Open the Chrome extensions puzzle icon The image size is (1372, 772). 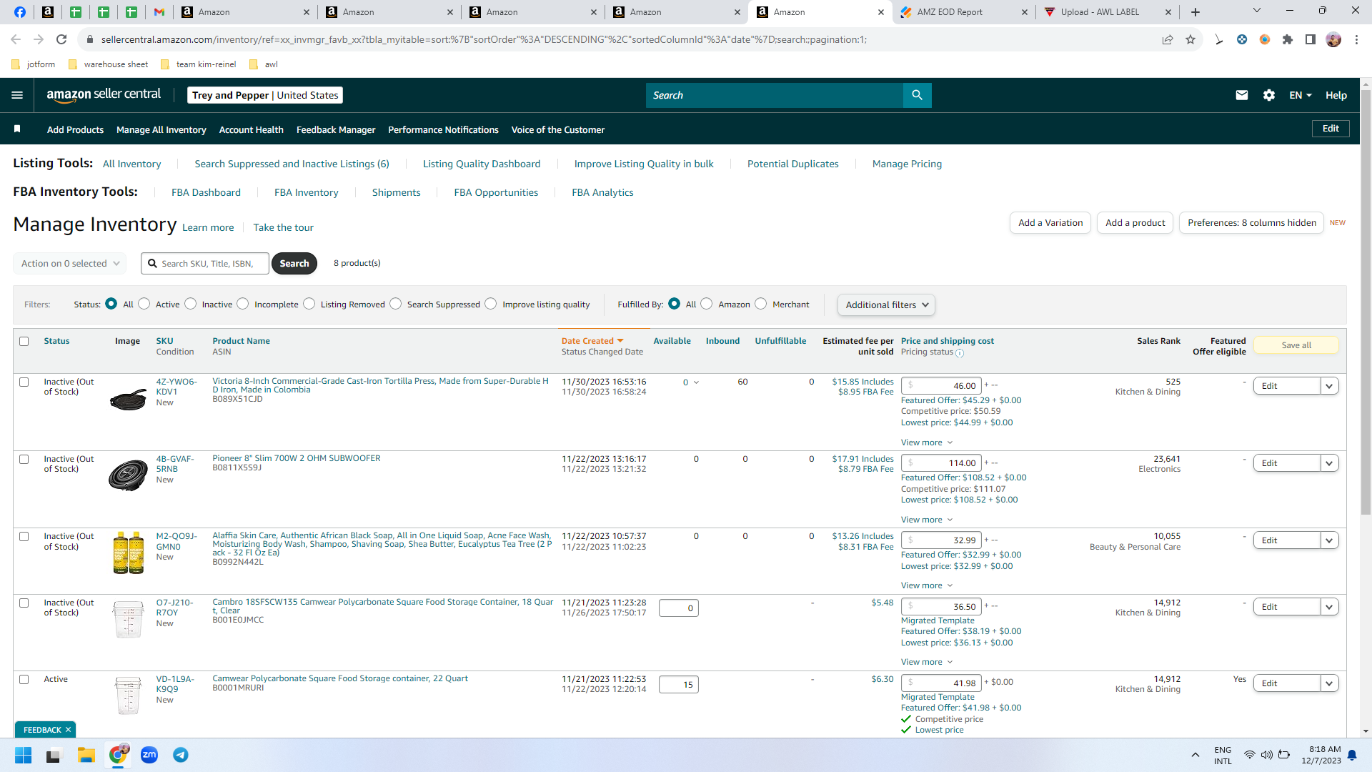pyautogui.click(x=1288, y=39)
